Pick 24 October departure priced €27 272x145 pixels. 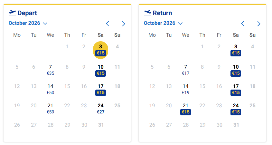tap(101, 109)
